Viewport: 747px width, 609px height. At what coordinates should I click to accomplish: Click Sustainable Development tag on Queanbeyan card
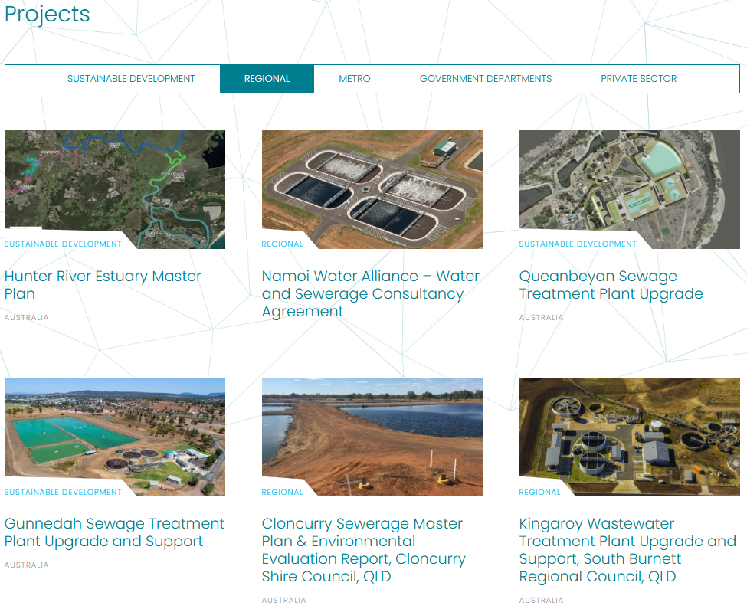pos(578,244)
